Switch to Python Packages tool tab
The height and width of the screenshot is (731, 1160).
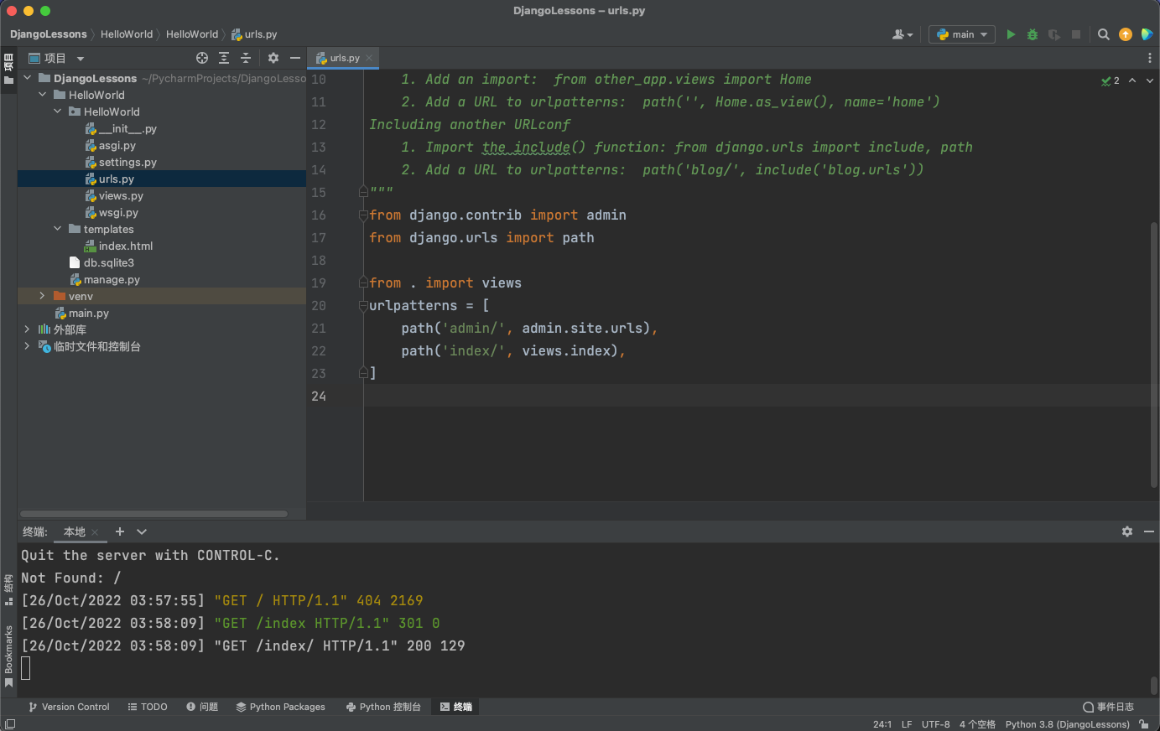(x=280, y=707)
